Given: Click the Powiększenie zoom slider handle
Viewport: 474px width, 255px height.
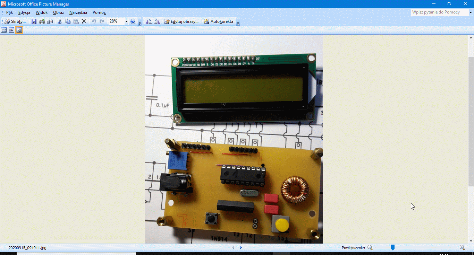Looking at the screenshot, I should click(x=393, y=247).
